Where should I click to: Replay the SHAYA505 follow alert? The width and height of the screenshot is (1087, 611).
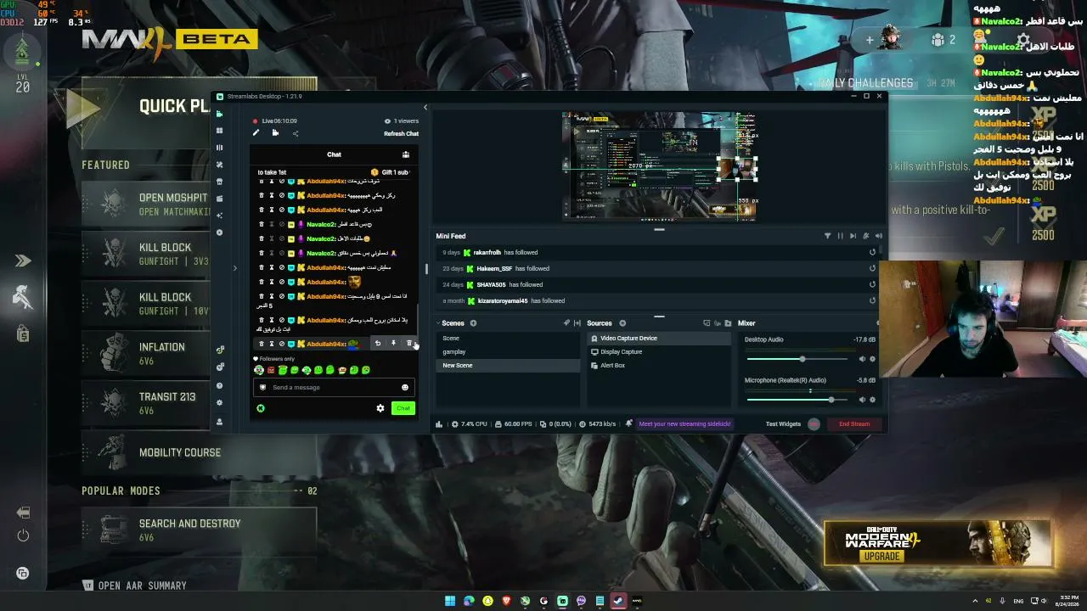(872, 284)
